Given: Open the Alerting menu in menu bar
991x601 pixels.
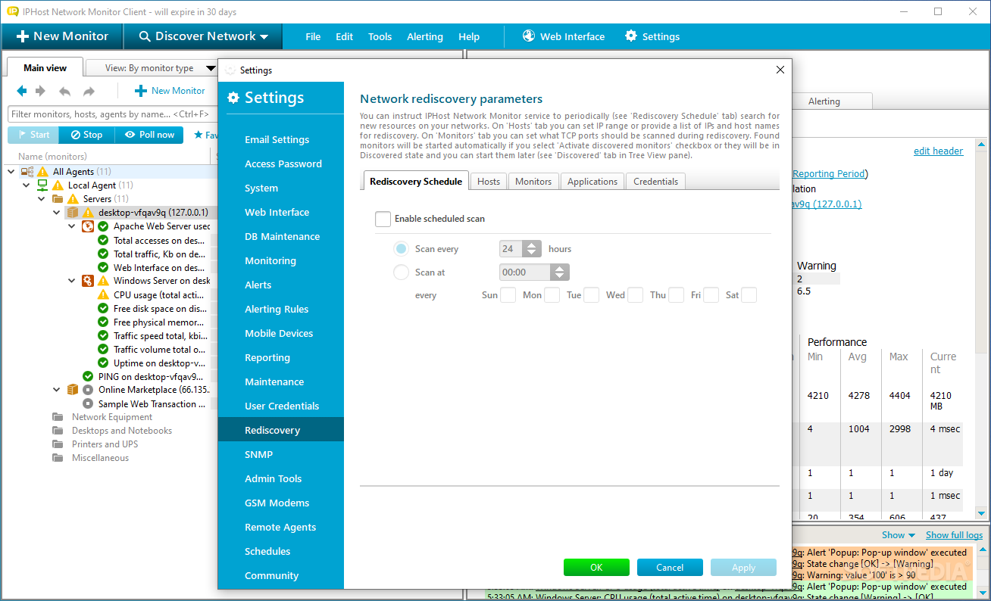Looking at the screenshot, I should (x=425, y=36).
